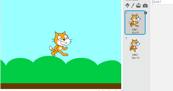Edit the costume name field kılık1
173x91 pixels.
point(163,2)
